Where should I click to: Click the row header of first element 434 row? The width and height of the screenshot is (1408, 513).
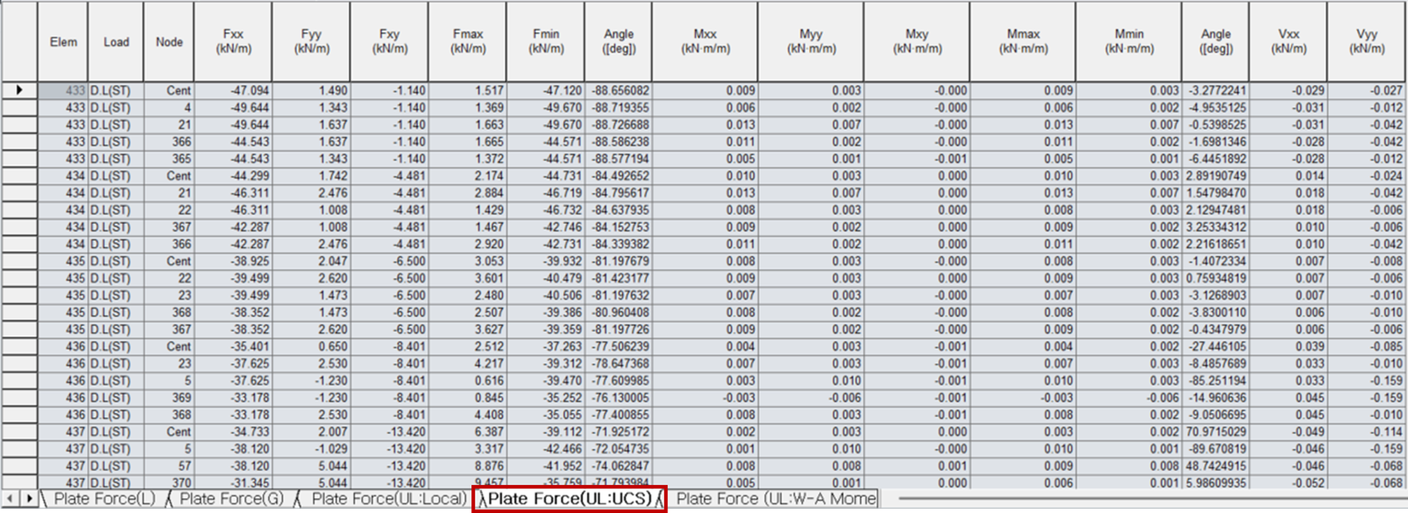pos(19,176)
